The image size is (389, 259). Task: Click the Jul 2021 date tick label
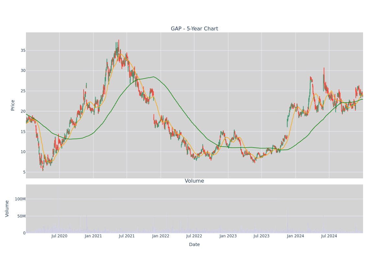pos(127,236)
